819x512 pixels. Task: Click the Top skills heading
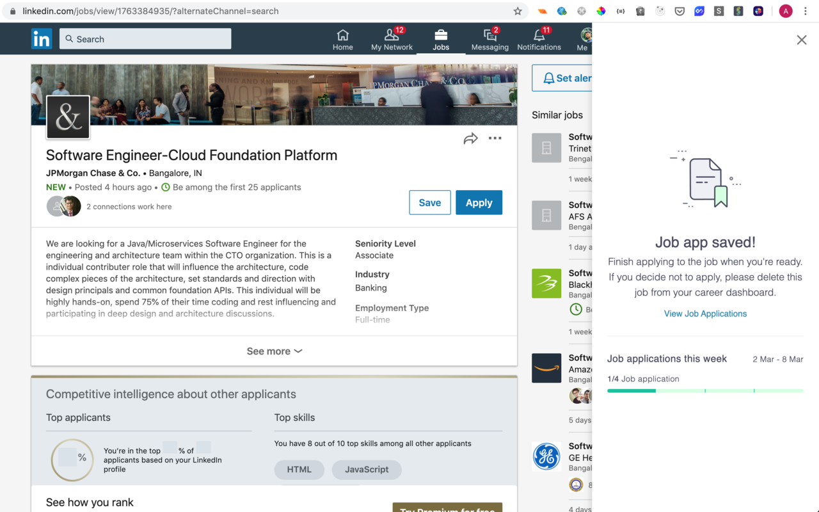point(294,417)
